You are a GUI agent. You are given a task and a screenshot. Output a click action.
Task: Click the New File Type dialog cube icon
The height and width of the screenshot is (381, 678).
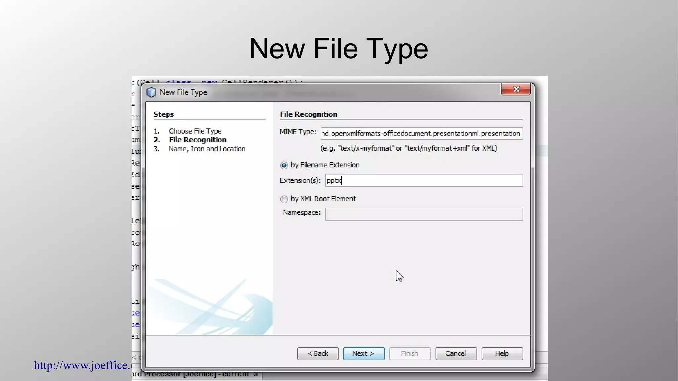[151, 92]
